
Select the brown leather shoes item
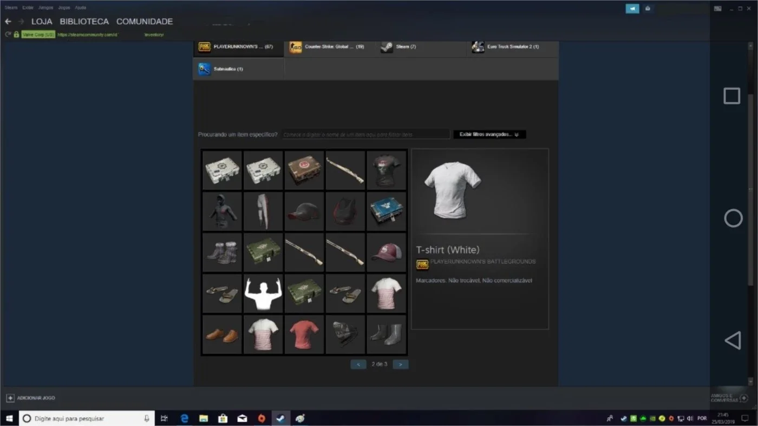[222, 335]
